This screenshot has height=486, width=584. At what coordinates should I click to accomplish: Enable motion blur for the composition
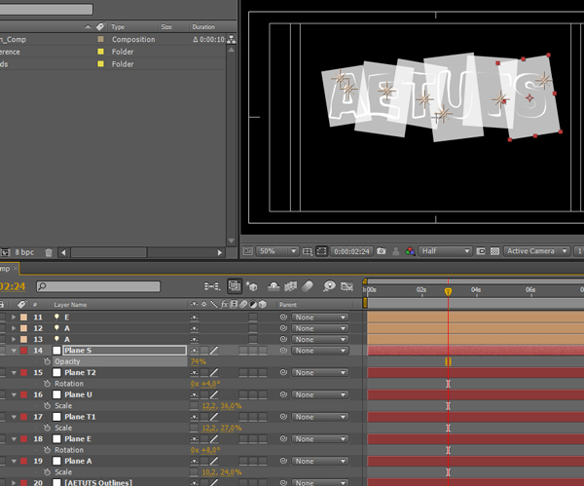tap(308, 286)
